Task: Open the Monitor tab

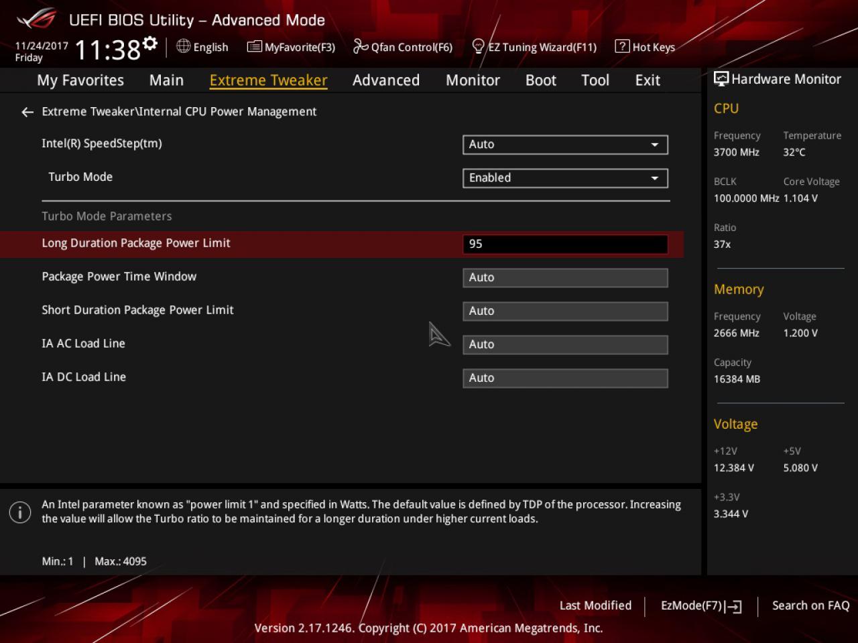Action: tap(473, 80)
